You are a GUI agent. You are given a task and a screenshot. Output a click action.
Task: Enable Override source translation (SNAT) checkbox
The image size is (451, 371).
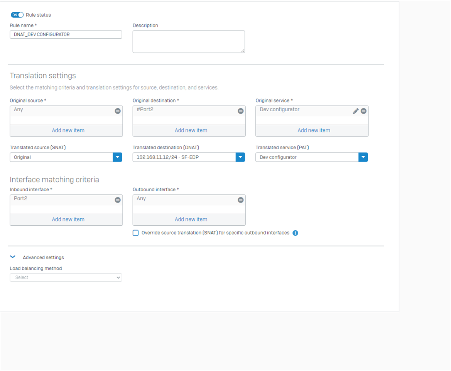pyautogui.click(x=135, y=233)
